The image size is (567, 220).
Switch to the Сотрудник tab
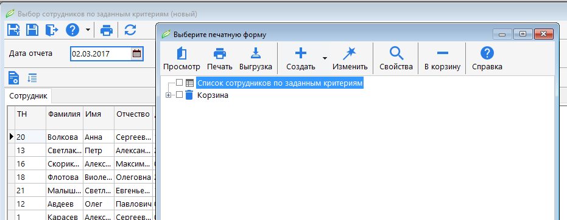click(x=28, y=96)
